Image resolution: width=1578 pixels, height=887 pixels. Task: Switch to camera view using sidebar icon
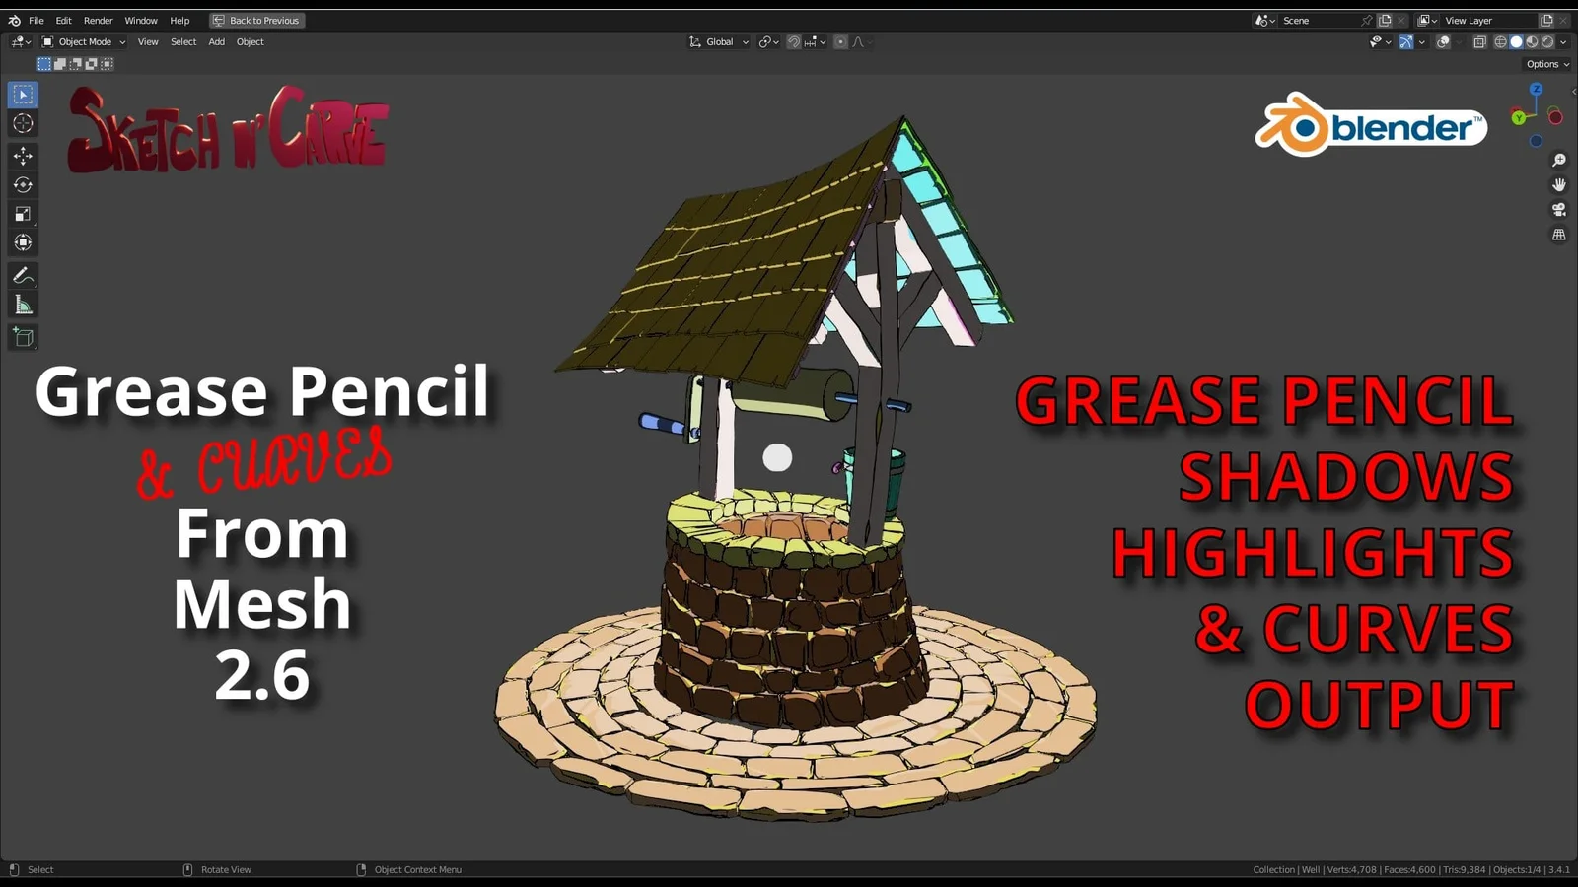[1558, 209]
